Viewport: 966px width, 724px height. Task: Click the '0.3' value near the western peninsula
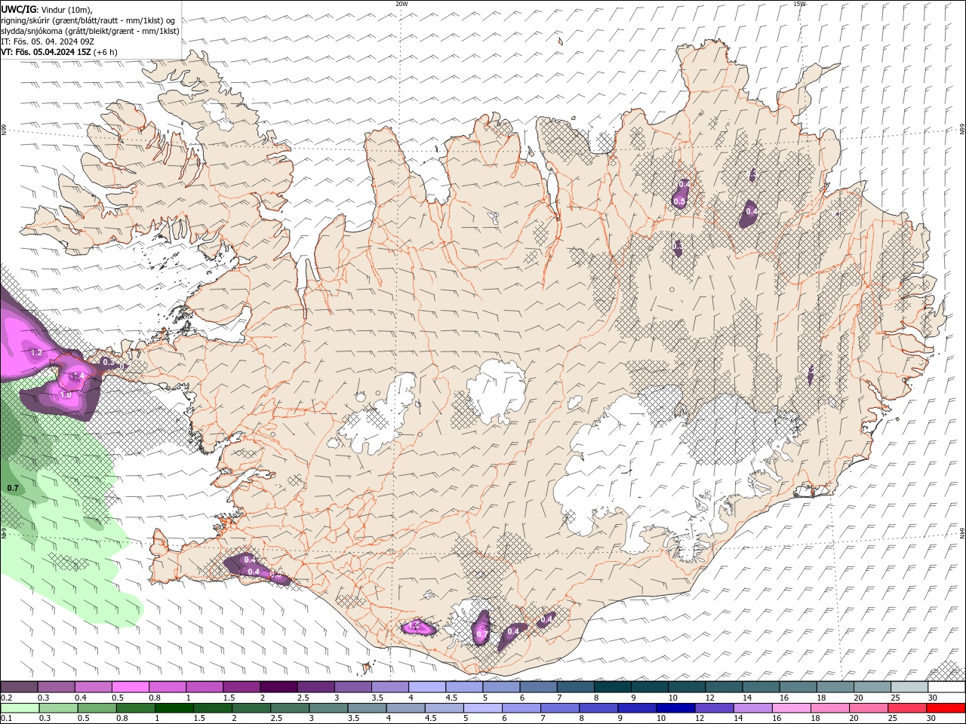pos(108,362)
